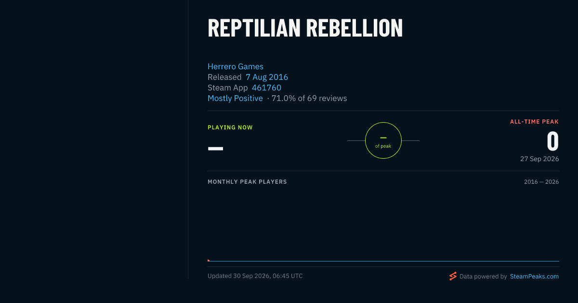Click the Updated 30 Sep 2026 timestamp

click(x=255, y=276)
